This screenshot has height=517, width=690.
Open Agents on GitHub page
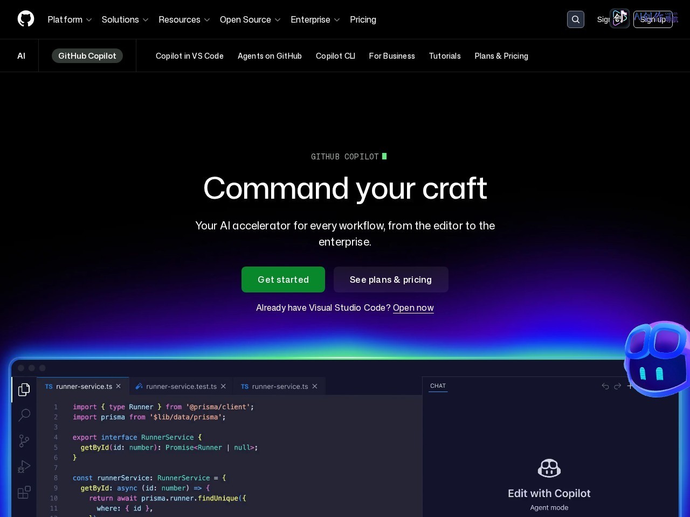point(270,56)
